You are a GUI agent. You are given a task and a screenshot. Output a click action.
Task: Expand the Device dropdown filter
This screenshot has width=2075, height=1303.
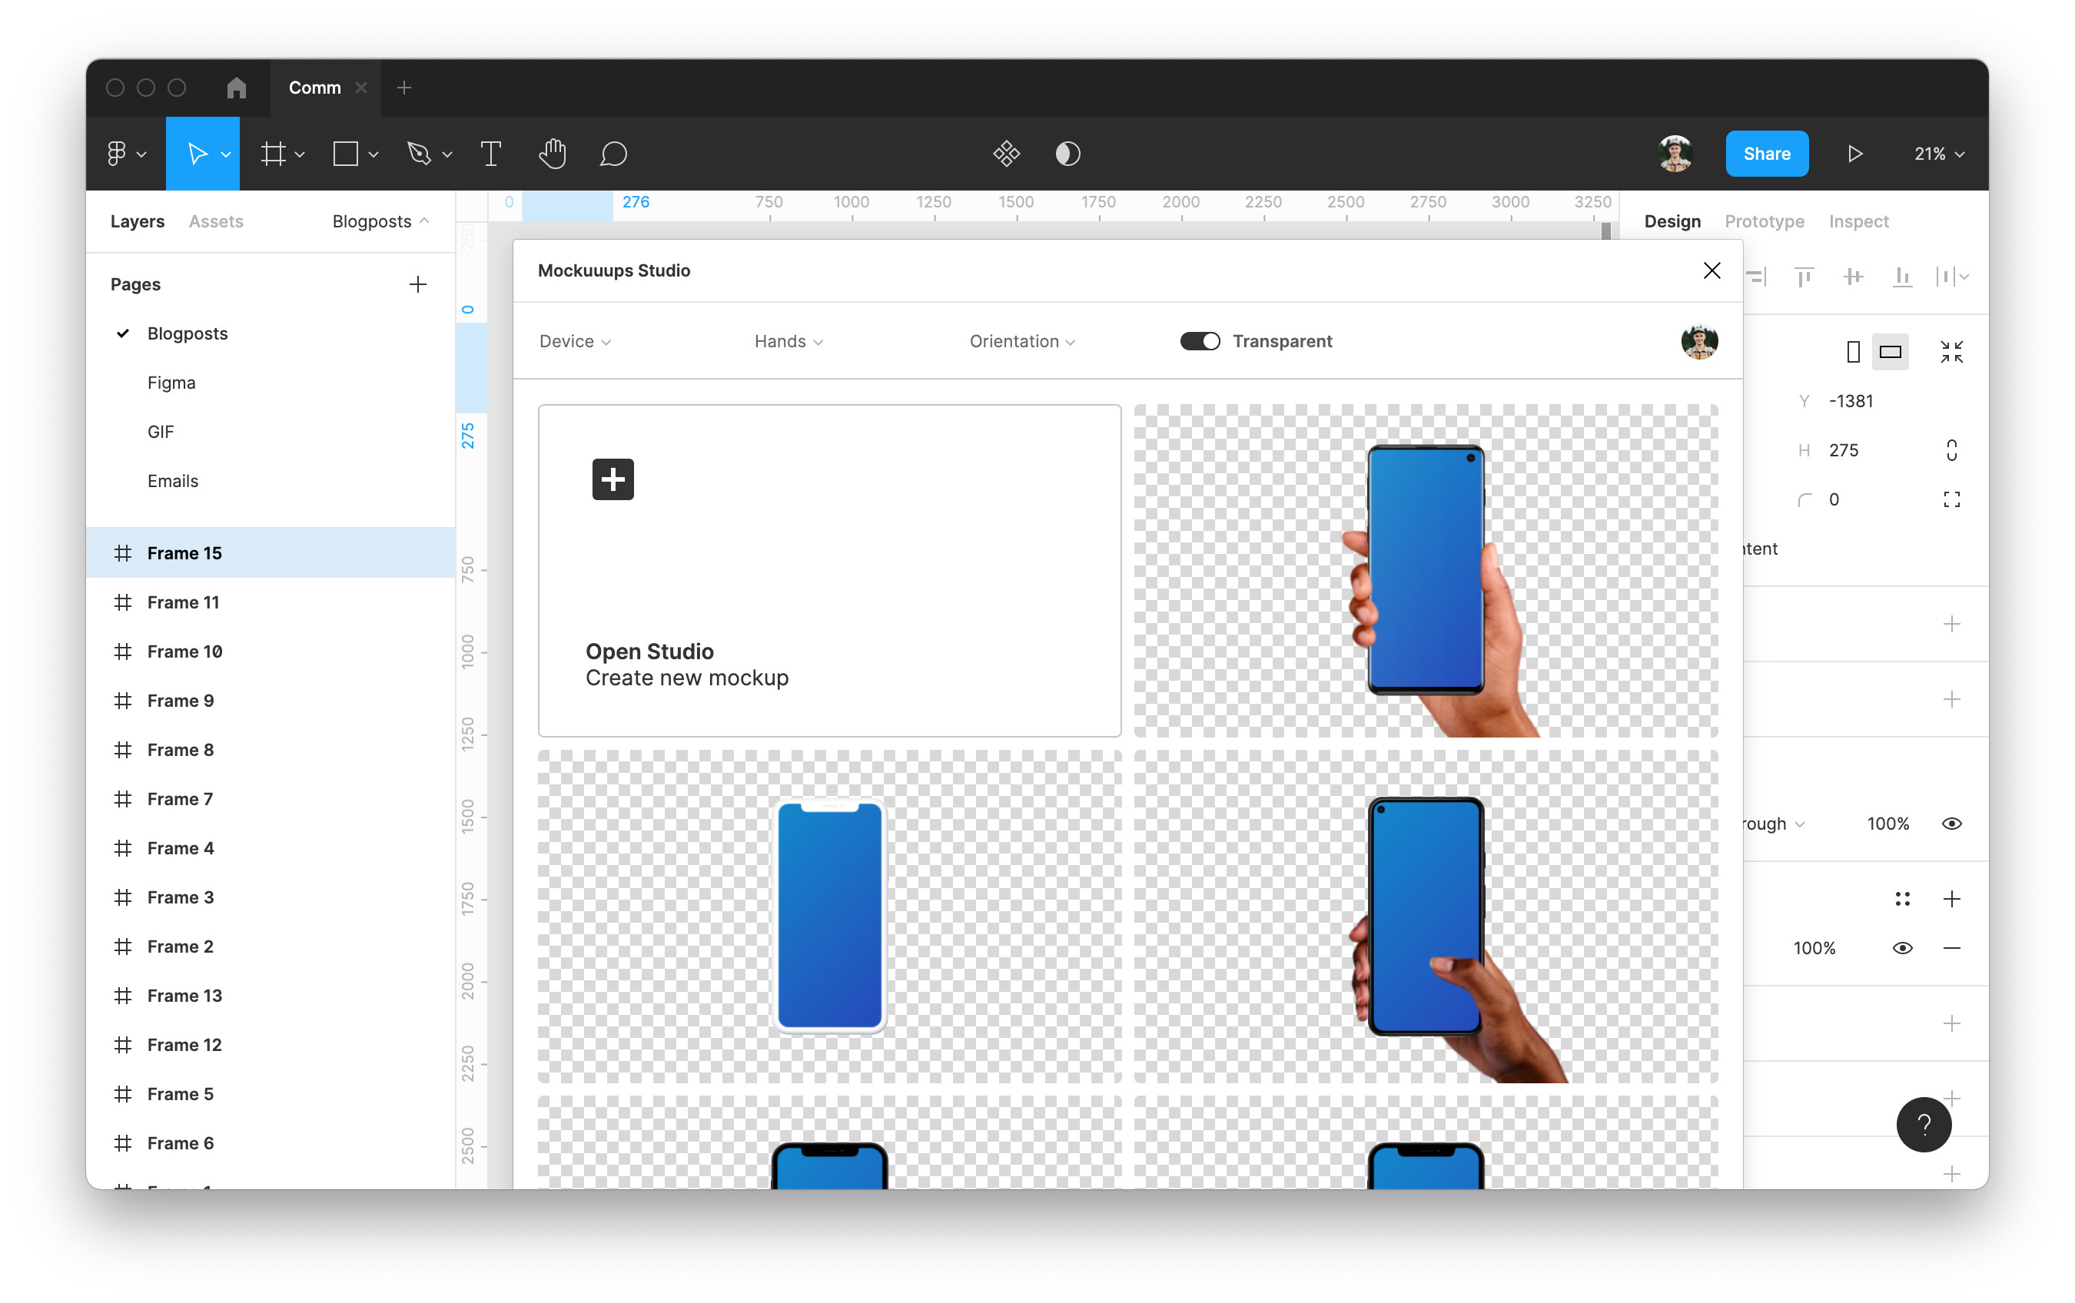(578, 340)
